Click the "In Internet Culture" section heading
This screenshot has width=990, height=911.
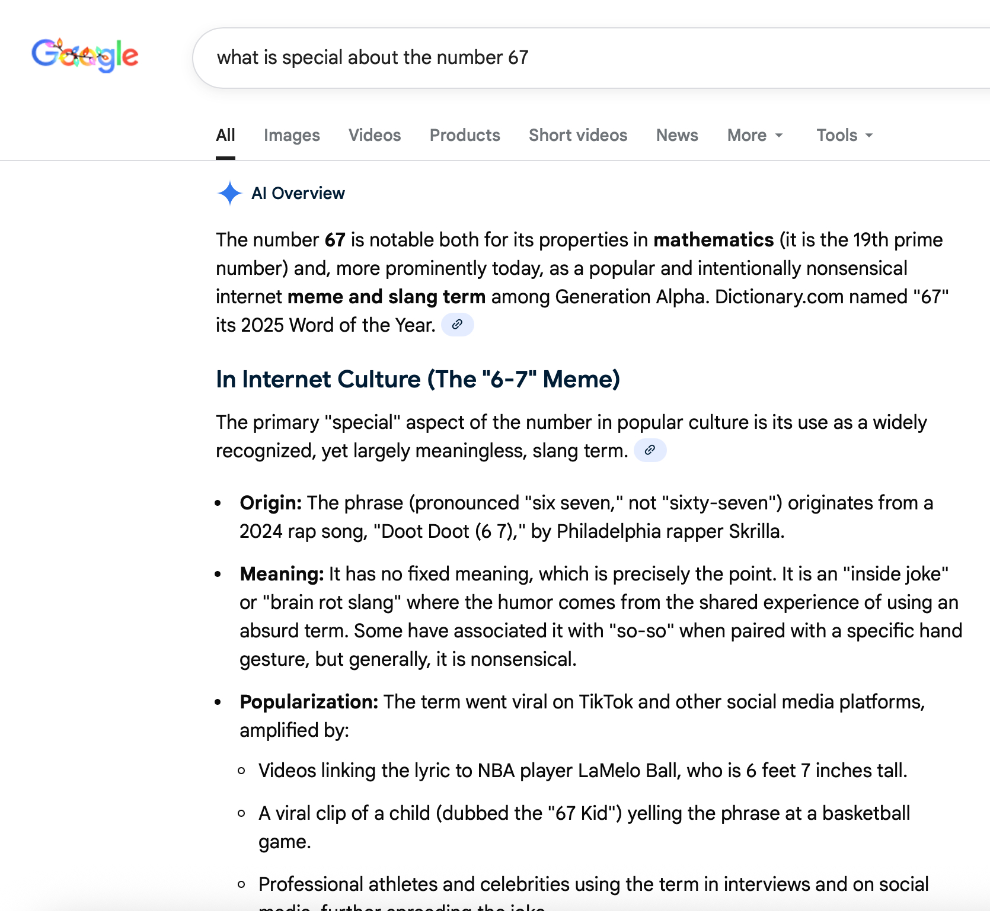(x=417, y=379)
